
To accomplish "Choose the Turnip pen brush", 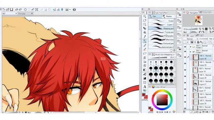I will click(x=161, y=32).
